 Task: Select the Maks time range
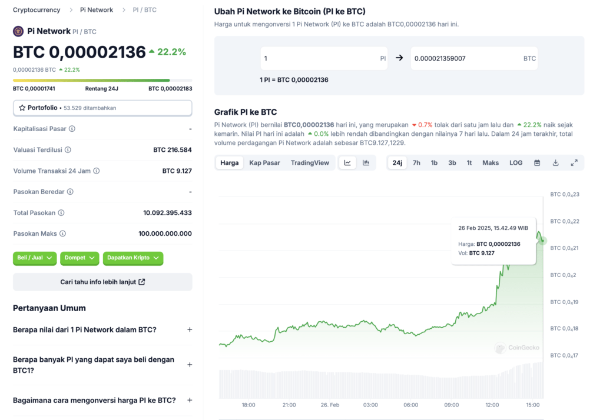[x=491, y=162]
